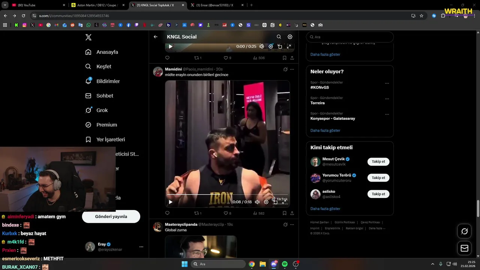Image resolution: width=480 pixels, height=270 pixels.
Task: Show more trends under Neler oluyor
Action: click(x=325, y=130)
